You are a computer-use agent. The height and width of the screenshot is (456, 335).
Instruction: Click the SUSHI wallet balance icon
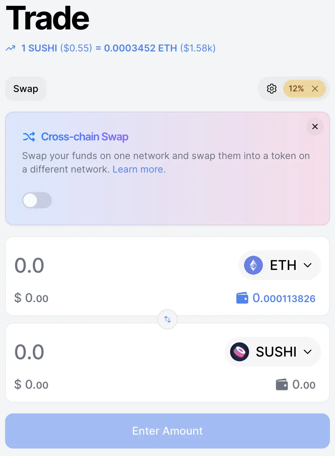pyautogui.click(x=282, y=385)
